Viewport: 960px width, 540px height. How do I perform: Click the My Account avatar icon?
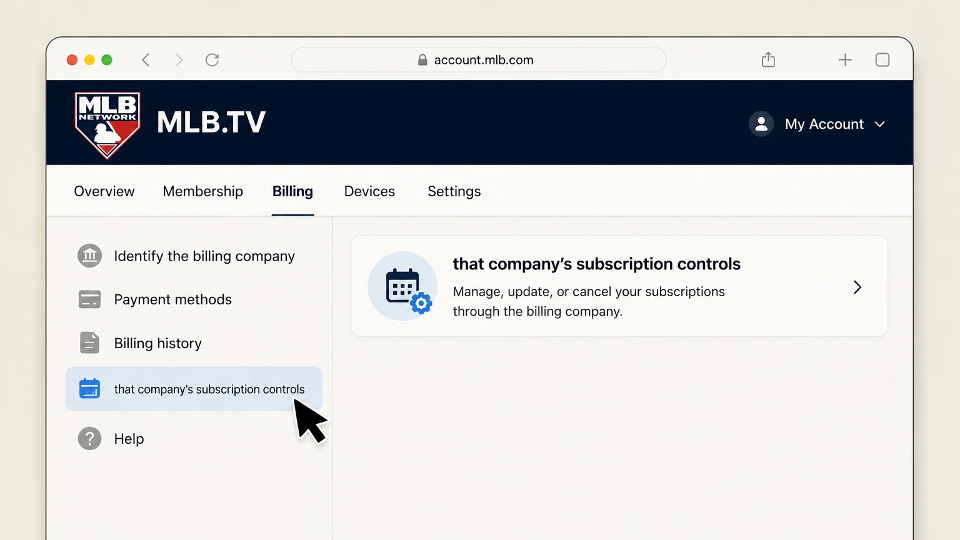pyautogui.click(x=761, y=124)
